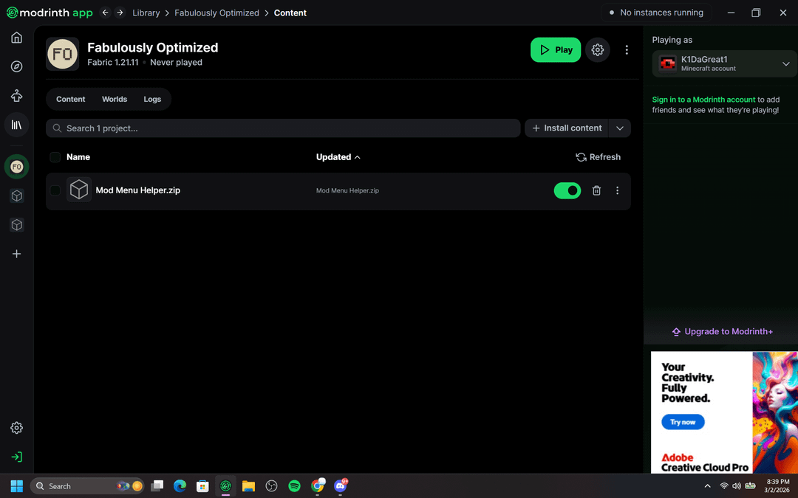The image size is (798, 498).
Task: Open instance settings gear next to Play
Action: click(598, 50)
